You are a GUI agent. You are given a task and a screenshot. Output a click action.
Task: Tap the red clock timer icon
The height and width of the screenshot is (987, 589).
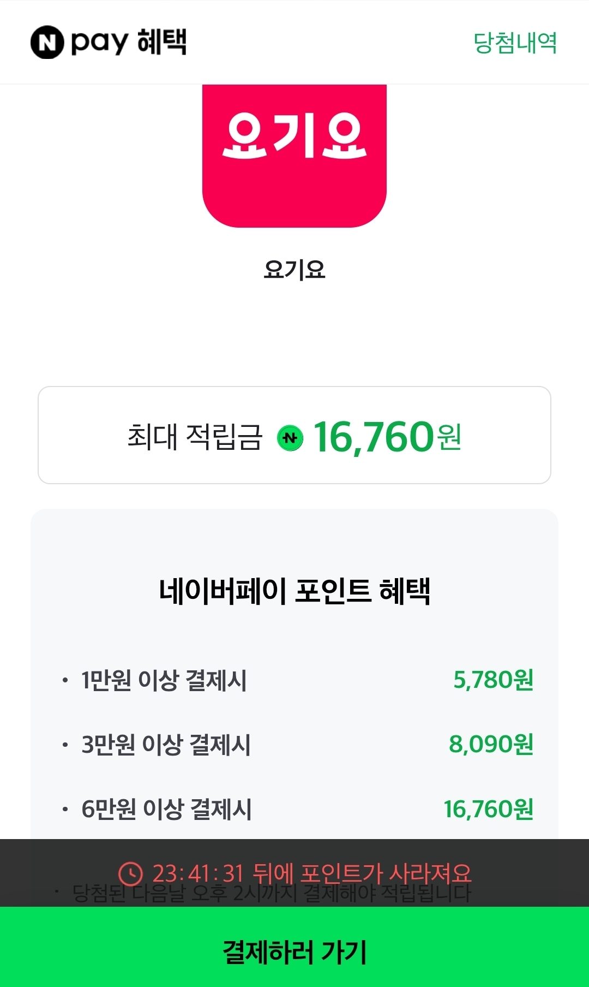[131, 873]
